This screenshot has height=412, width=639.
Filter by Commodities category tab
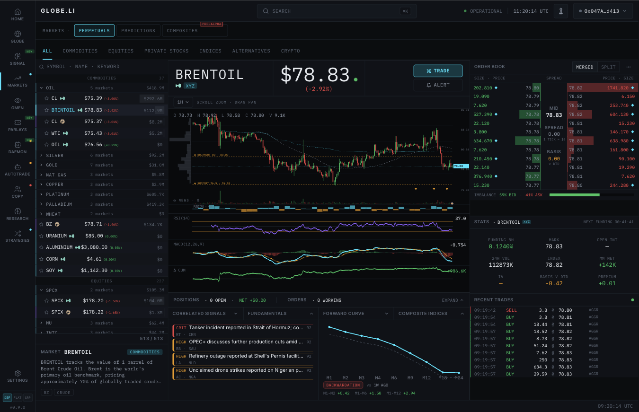click(x=80, y=51)
